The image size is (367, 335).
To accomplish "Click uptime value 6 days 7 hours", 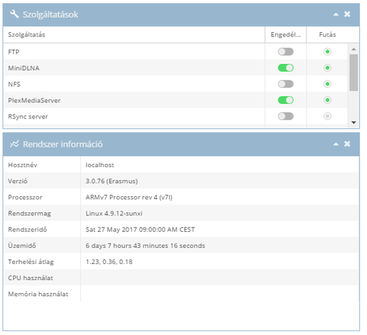I will (x=145, y=246).
